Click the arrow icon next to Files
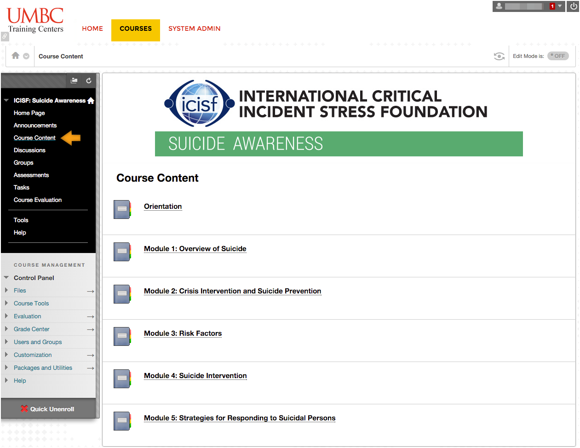Screen dimensions: 580x448 [91, 291]
